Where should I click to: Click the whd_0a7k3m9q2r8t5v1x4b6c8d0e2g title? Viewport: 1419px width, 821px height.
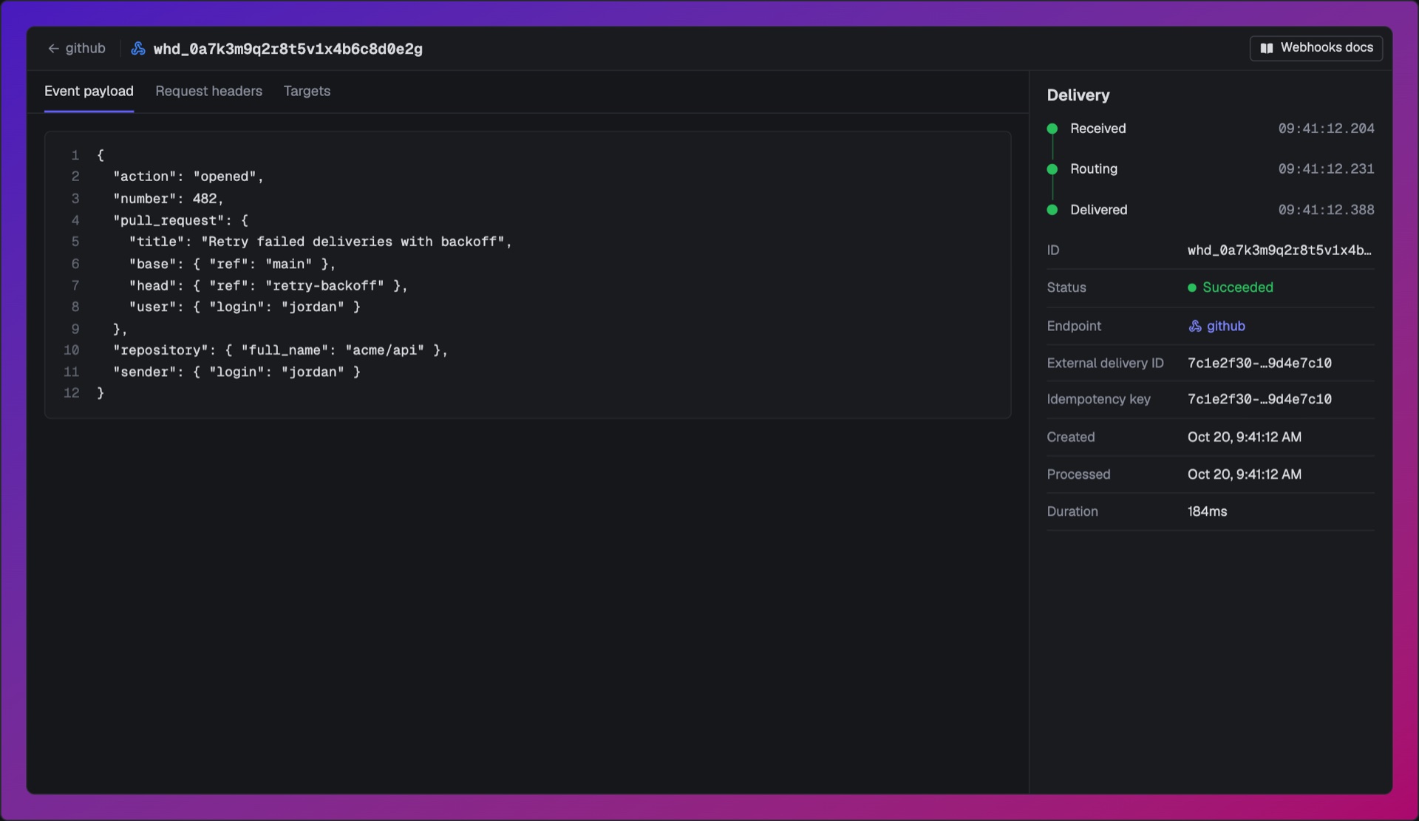click(288, 49)
